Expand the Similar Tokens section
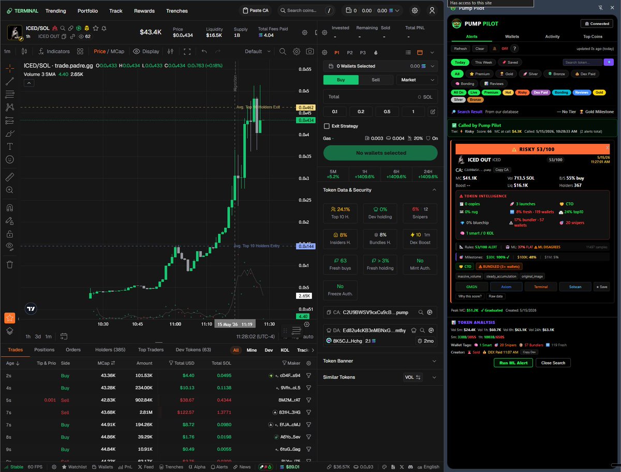 pos(434,377)
